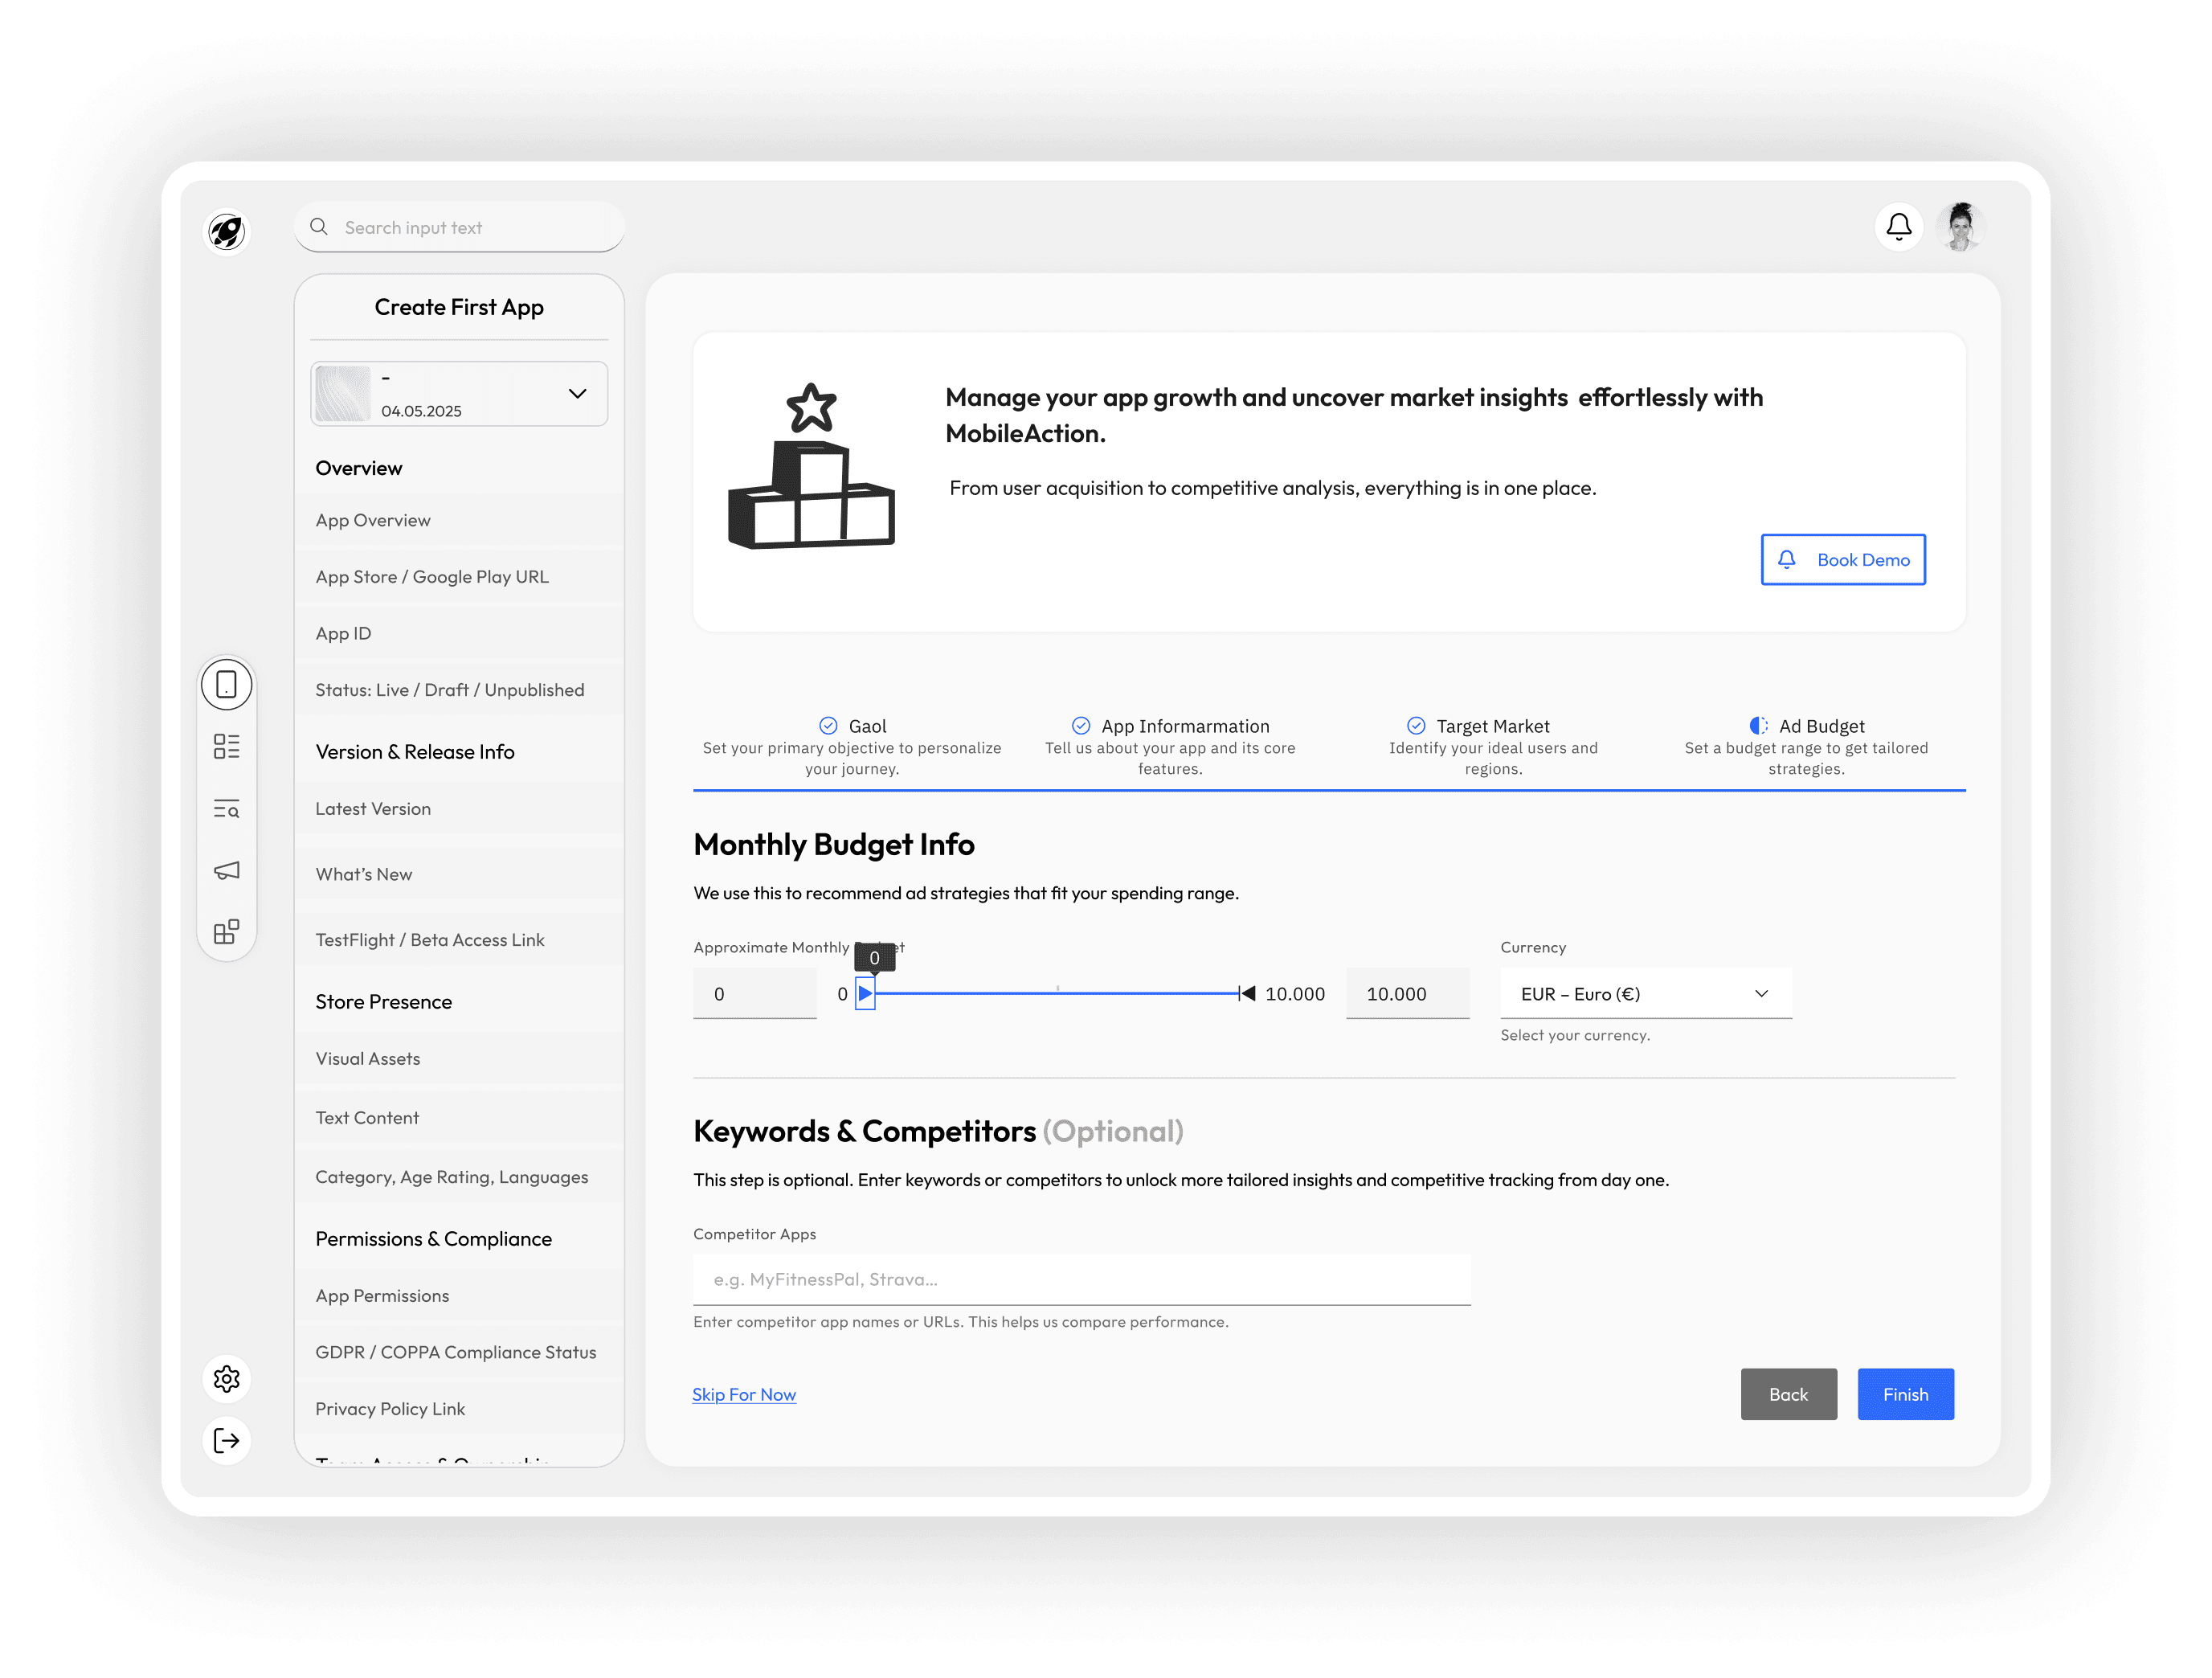Click the budget slider left handle
2212x1678 pixels.
point(865,993)
